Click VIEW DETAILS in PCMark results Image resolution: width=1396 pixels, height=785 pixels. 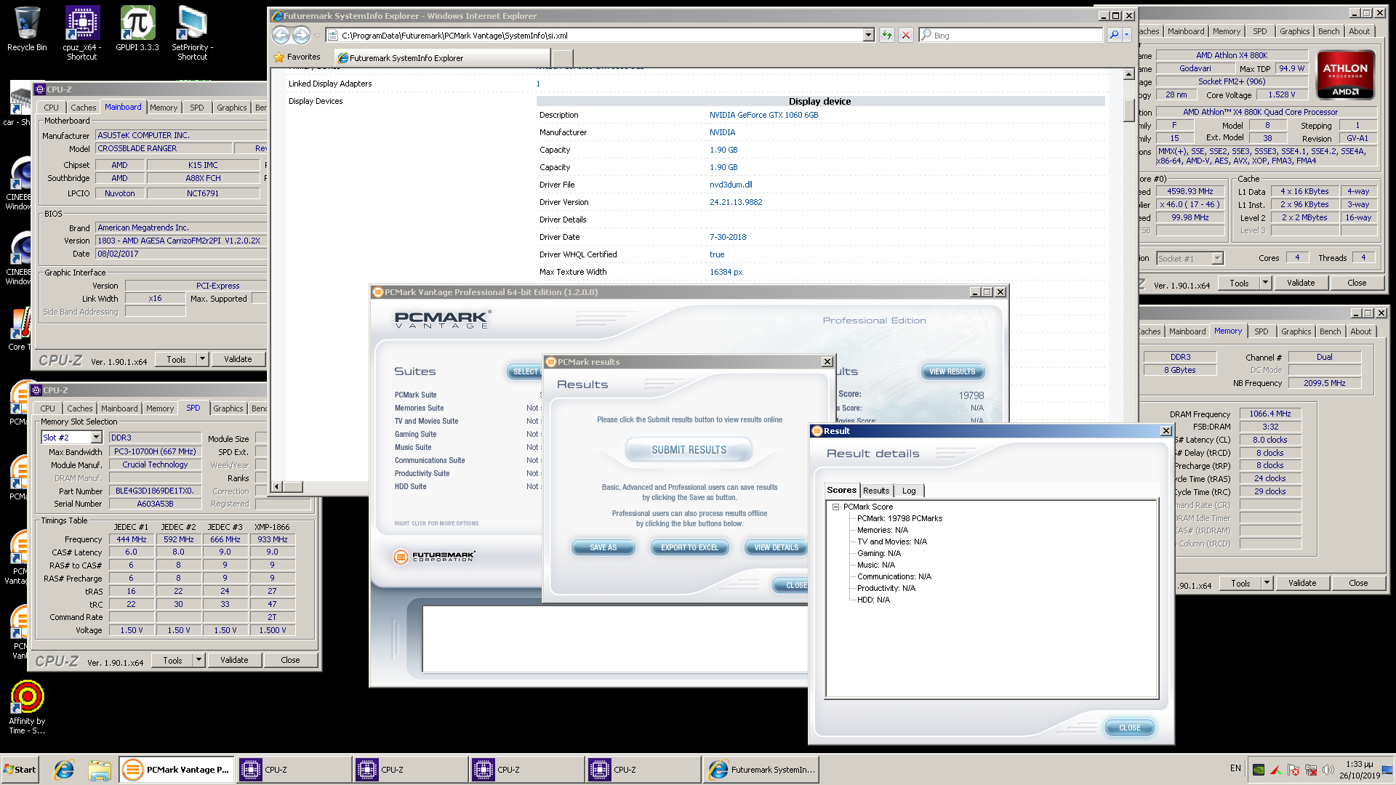pos(776,547)
